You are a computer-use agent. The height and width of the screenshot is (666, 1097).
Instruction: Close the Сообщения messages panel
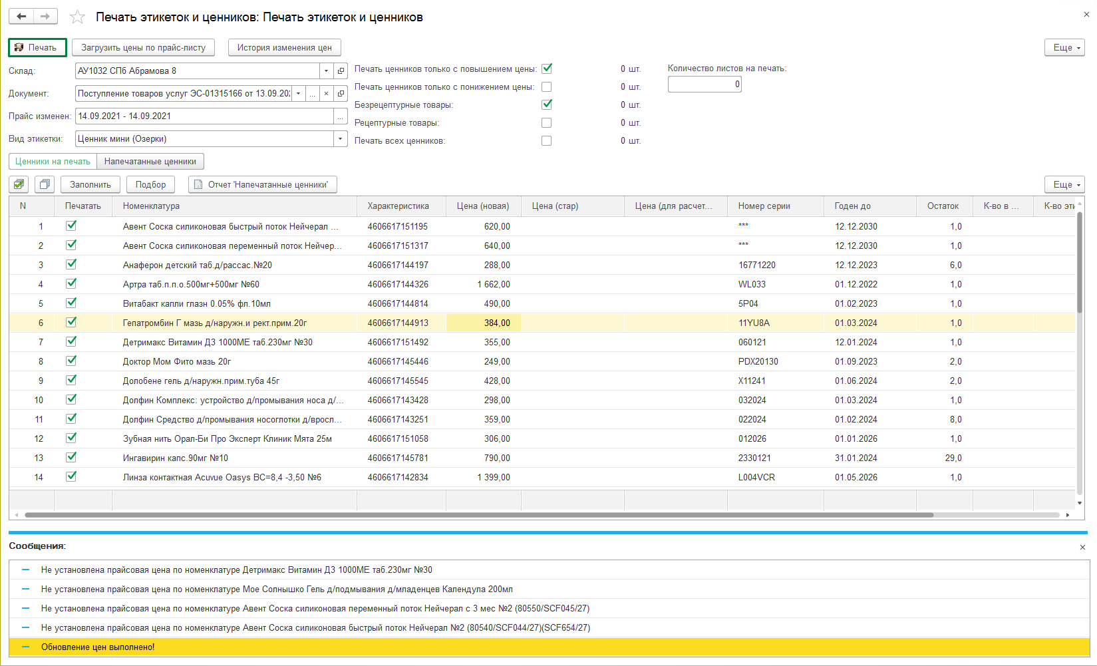click(x=1082, y=547)
